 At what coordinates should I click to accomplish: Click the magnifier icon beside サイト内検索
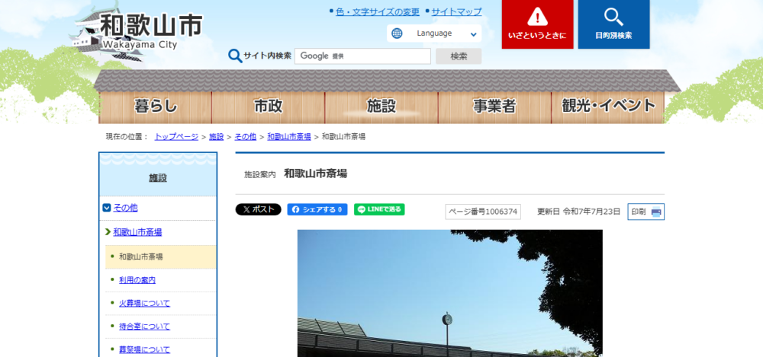tap(235, 56)
